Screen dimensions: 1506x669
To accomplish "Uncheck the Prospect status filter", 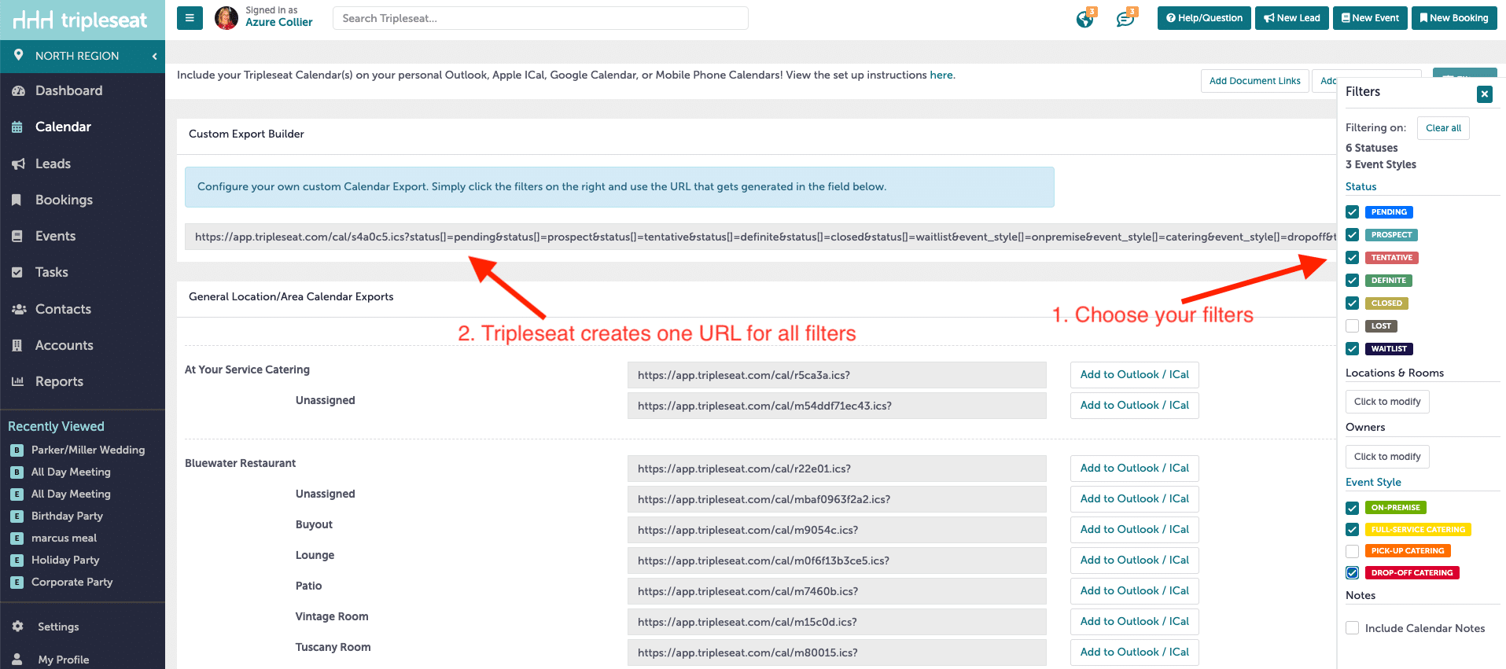I will 1353,235.
